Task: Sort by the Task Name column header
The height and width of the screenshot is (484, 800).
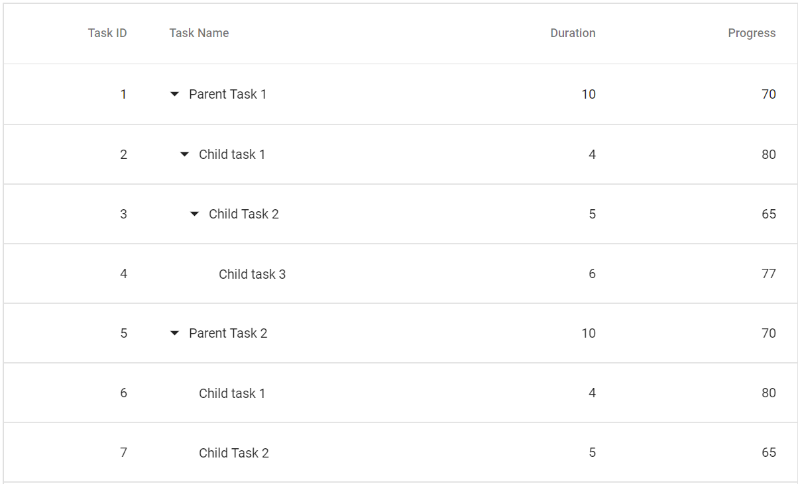Action: pyautogui.click(x=199, y=32)
